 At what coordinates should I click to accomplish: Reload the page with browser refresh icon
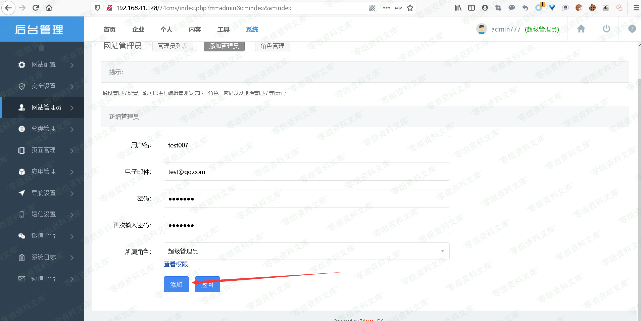(x=36, y=8)
